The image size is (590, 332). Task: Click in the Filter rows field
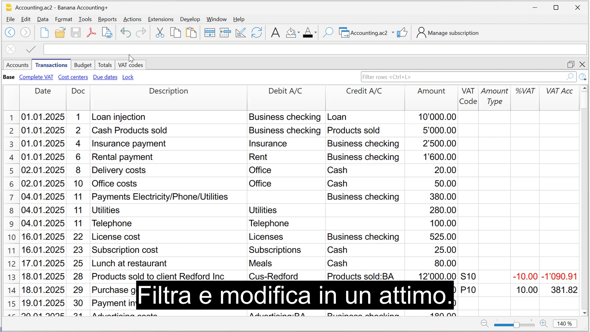point(461,77)
